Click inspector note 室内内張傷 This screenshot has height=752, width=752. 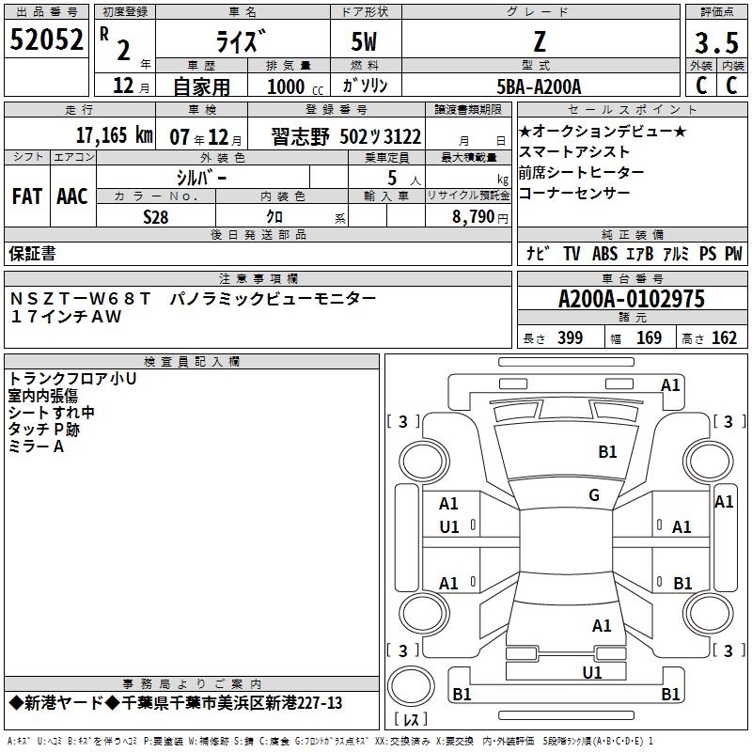pos(42,395)
